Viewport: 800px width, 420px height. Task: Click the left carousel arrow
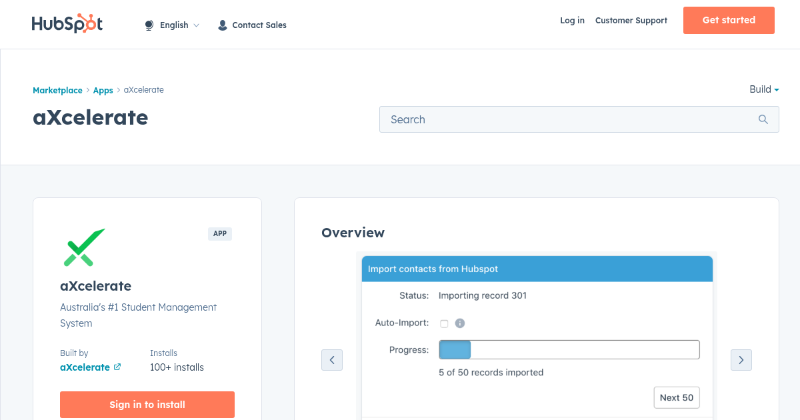click(x=332, y=360)
